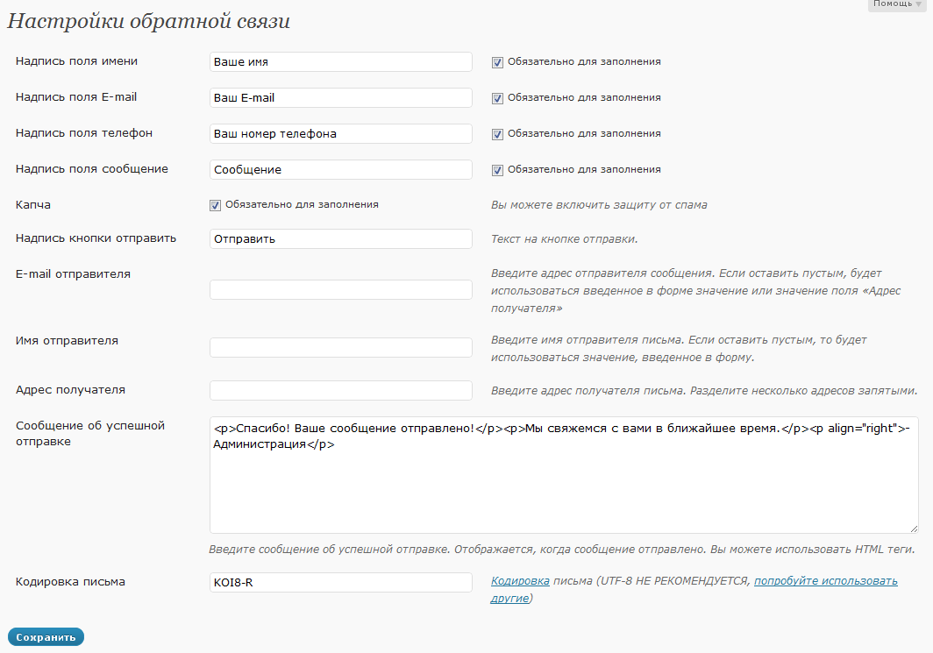Grab the textarea resize handle corner
This screenshot has height=653, width=933.
point(914,529)
